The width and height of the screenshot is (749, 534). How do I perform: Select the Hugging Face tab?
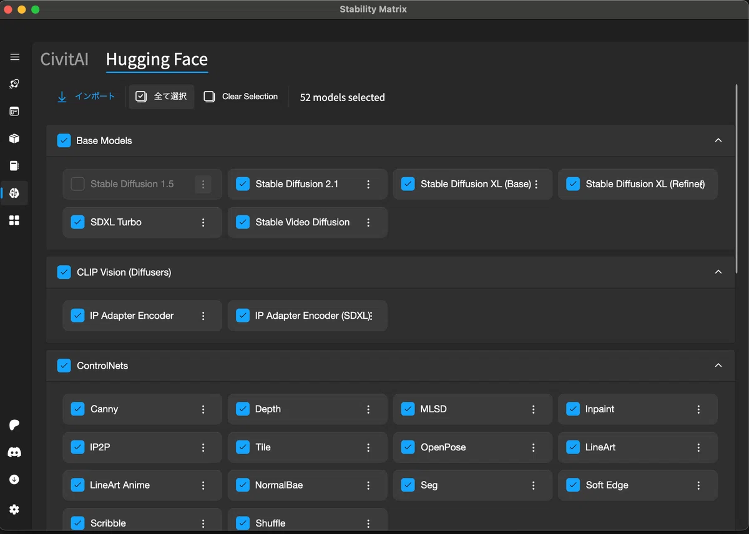pos(157,60)
